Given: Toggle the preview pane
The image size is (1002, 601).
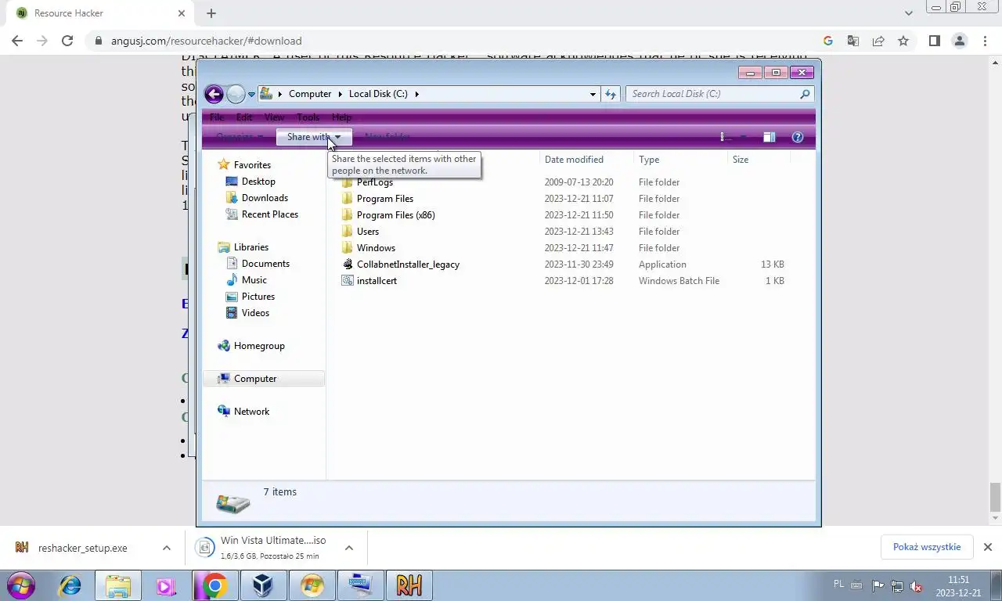Looking at the screenshot, I should 770,137.
